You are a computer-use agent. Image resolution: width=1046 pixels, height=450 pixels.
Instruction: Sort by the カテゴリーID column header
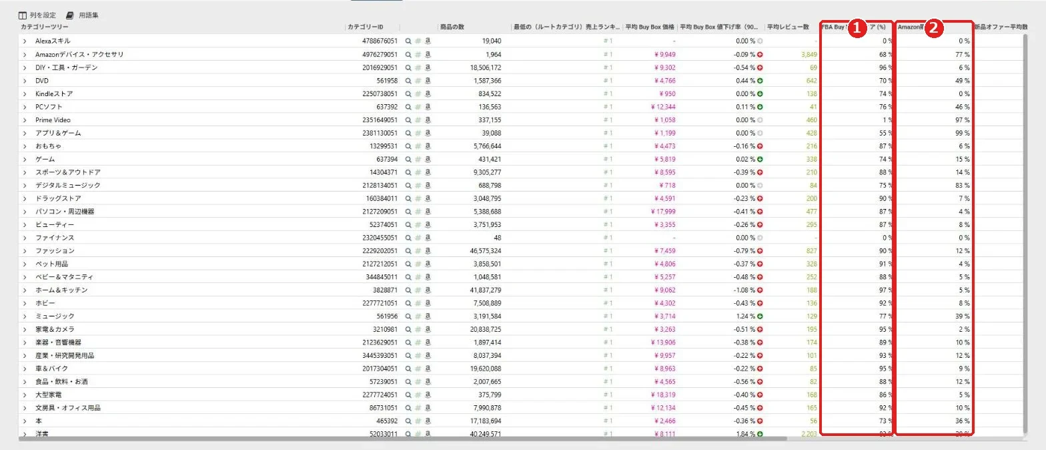(366, 27)
